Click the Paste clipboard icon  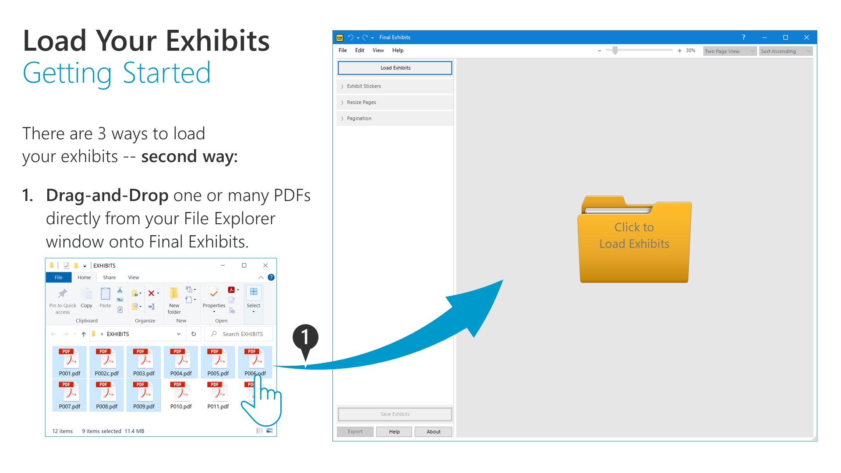[x=105, y=294]
